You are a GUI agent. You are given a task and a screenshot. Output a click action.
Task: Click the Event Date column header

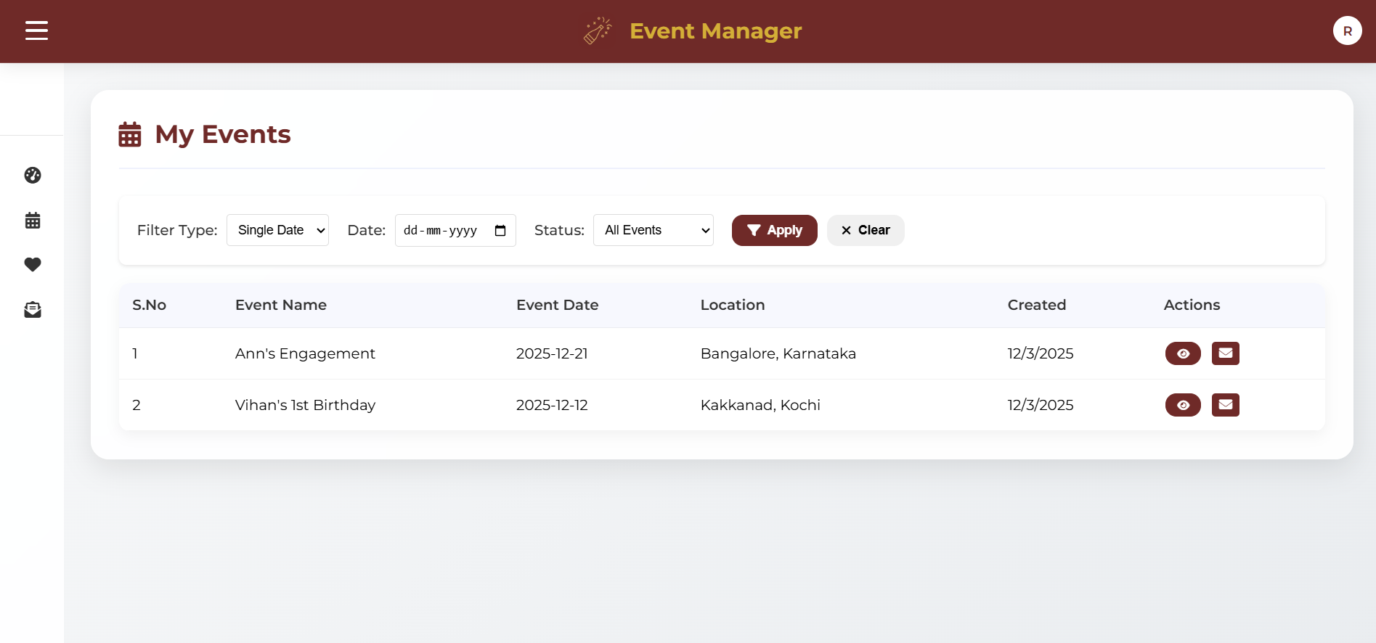point(557,305)
